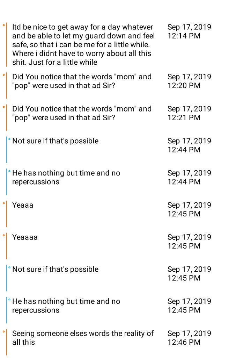Select the "Seeing someone elses words" message
236x358 pixels.
click(x=83, y=338)
